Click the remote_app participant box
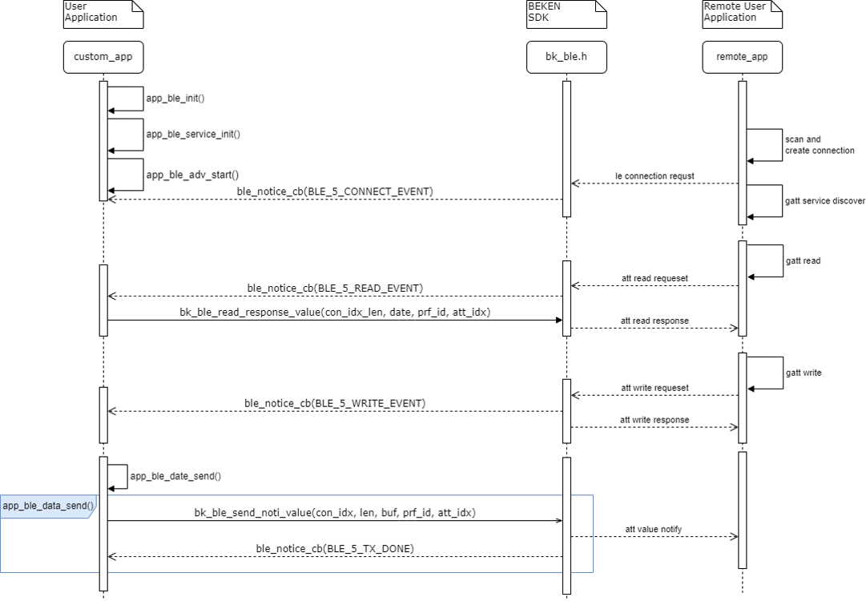Viewport: 866px width, 601px height. (x=742, y=57)
